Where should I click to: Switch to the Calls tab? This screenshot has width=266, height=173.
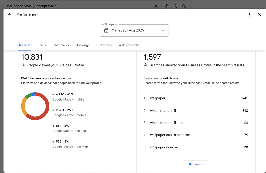42,45
